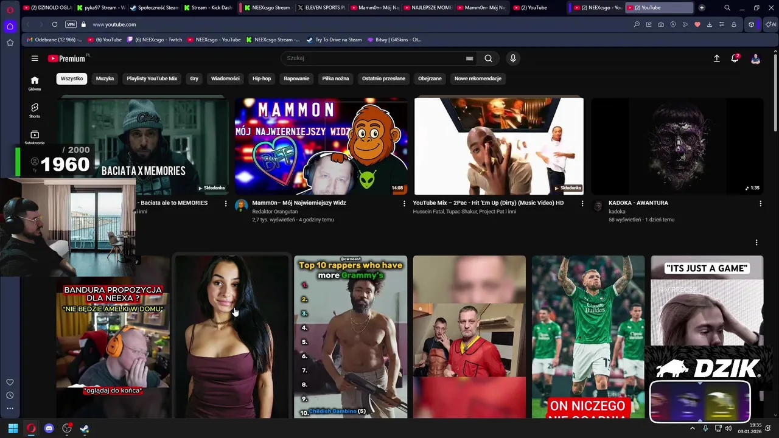This screenshot has width=779, height=438.
Task: Open Redaktor Orangutan channel link
Action: point(274,212)
